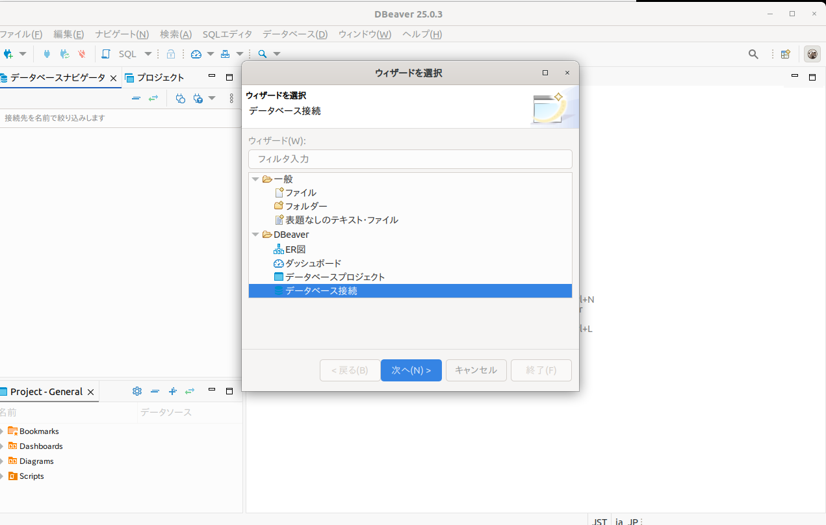The width and height of the screenshot is (826, 525).
Task: Open dropdown next to tools network icon
Action: [x=239, y=54]
